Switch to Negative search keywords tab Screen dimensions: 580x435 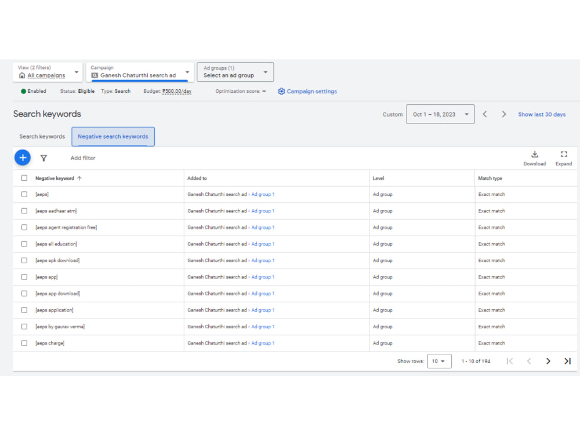tap(113, 136)
